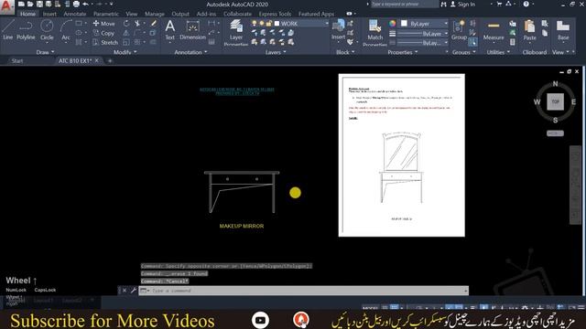Open the Insert ribbon tab
The height and width of the screenshot is (329, 586).
click(49, 14)
